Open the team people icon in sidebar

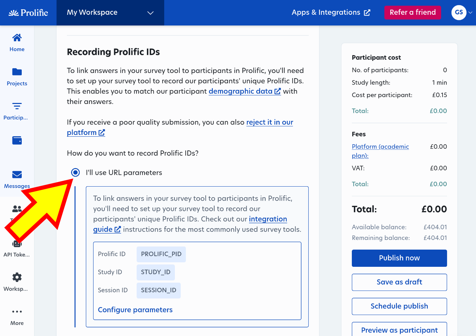[17, 209]
